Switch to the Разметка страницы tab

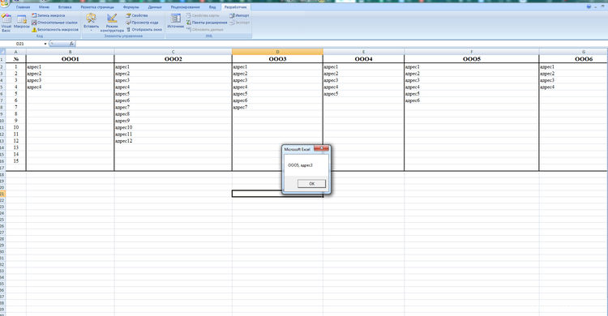[97, 7]
